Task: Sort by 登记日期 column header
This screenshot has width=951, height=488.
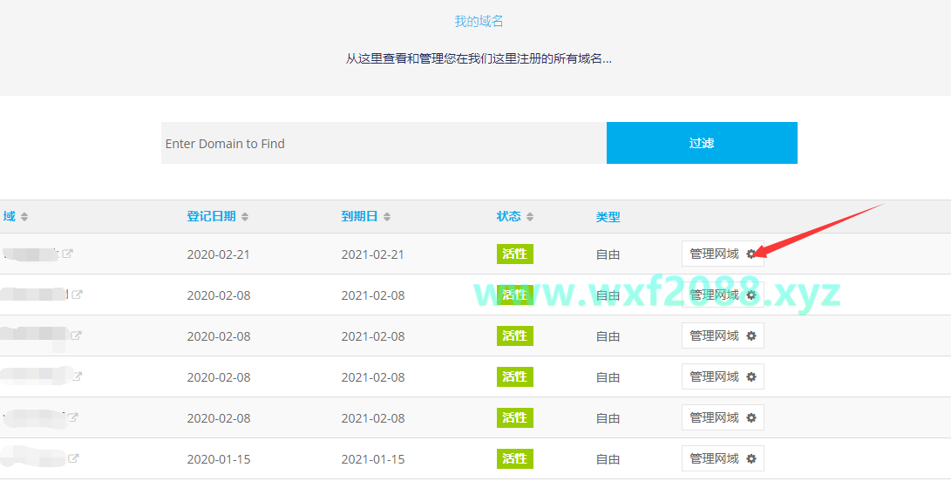Action: click(211, 216)
